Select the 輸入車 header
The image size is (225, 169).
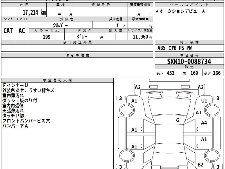[116, 31]
